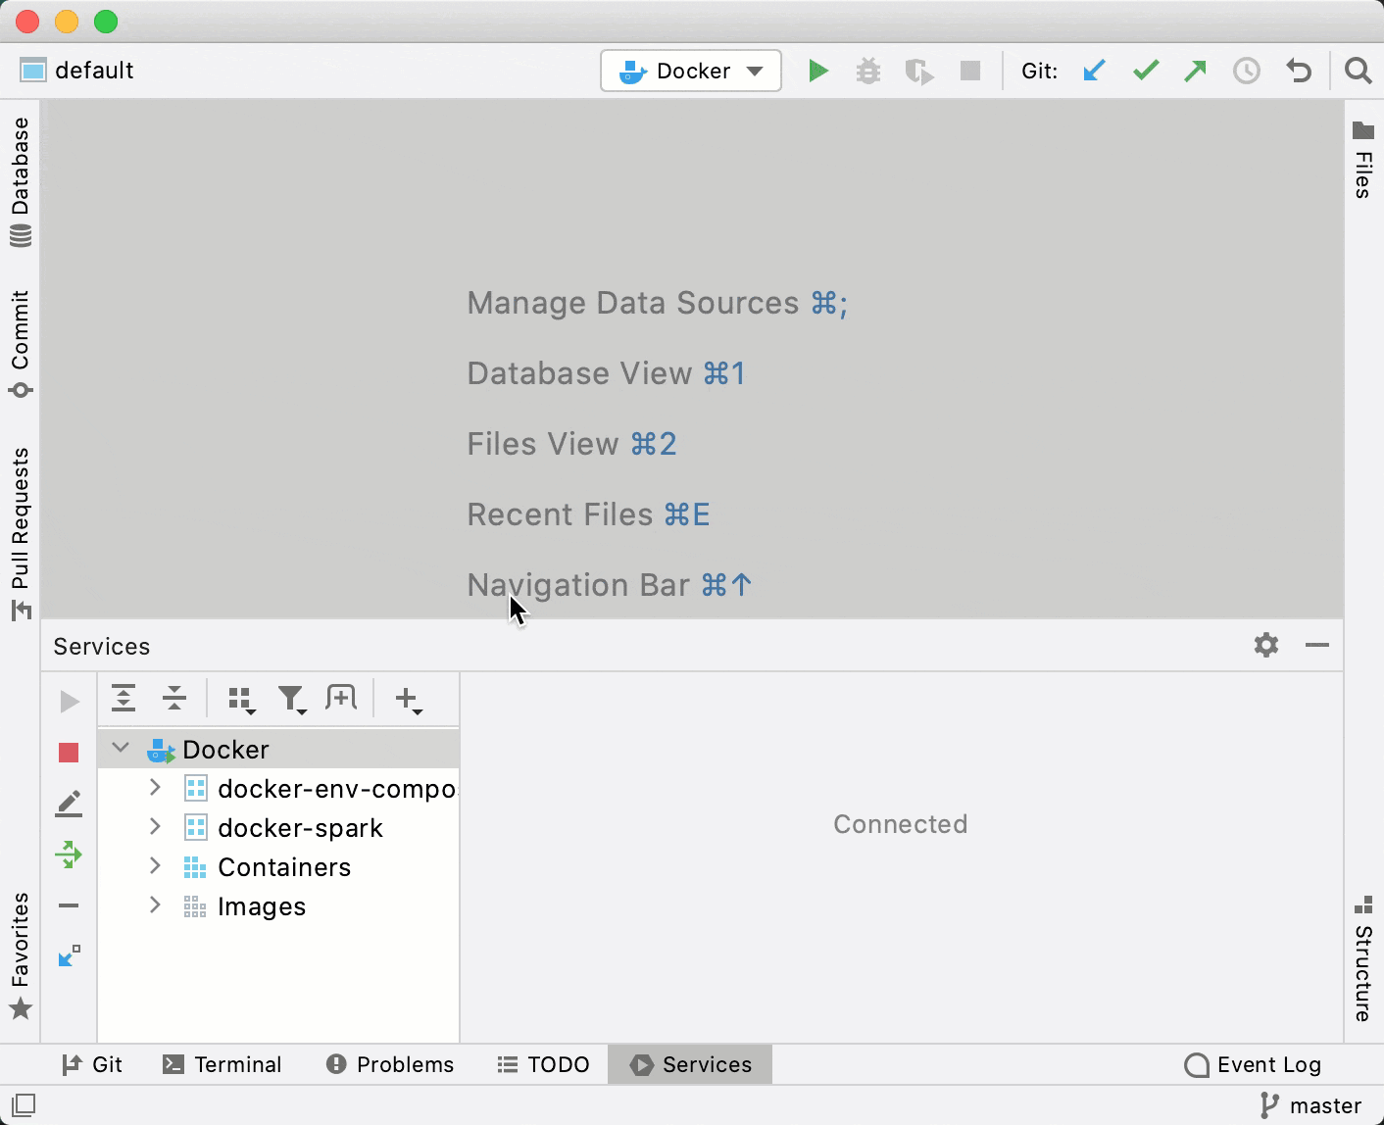The image size is (1384, 1125).
Task: Open search with the magnifier icon
Action: point(1358,71)
